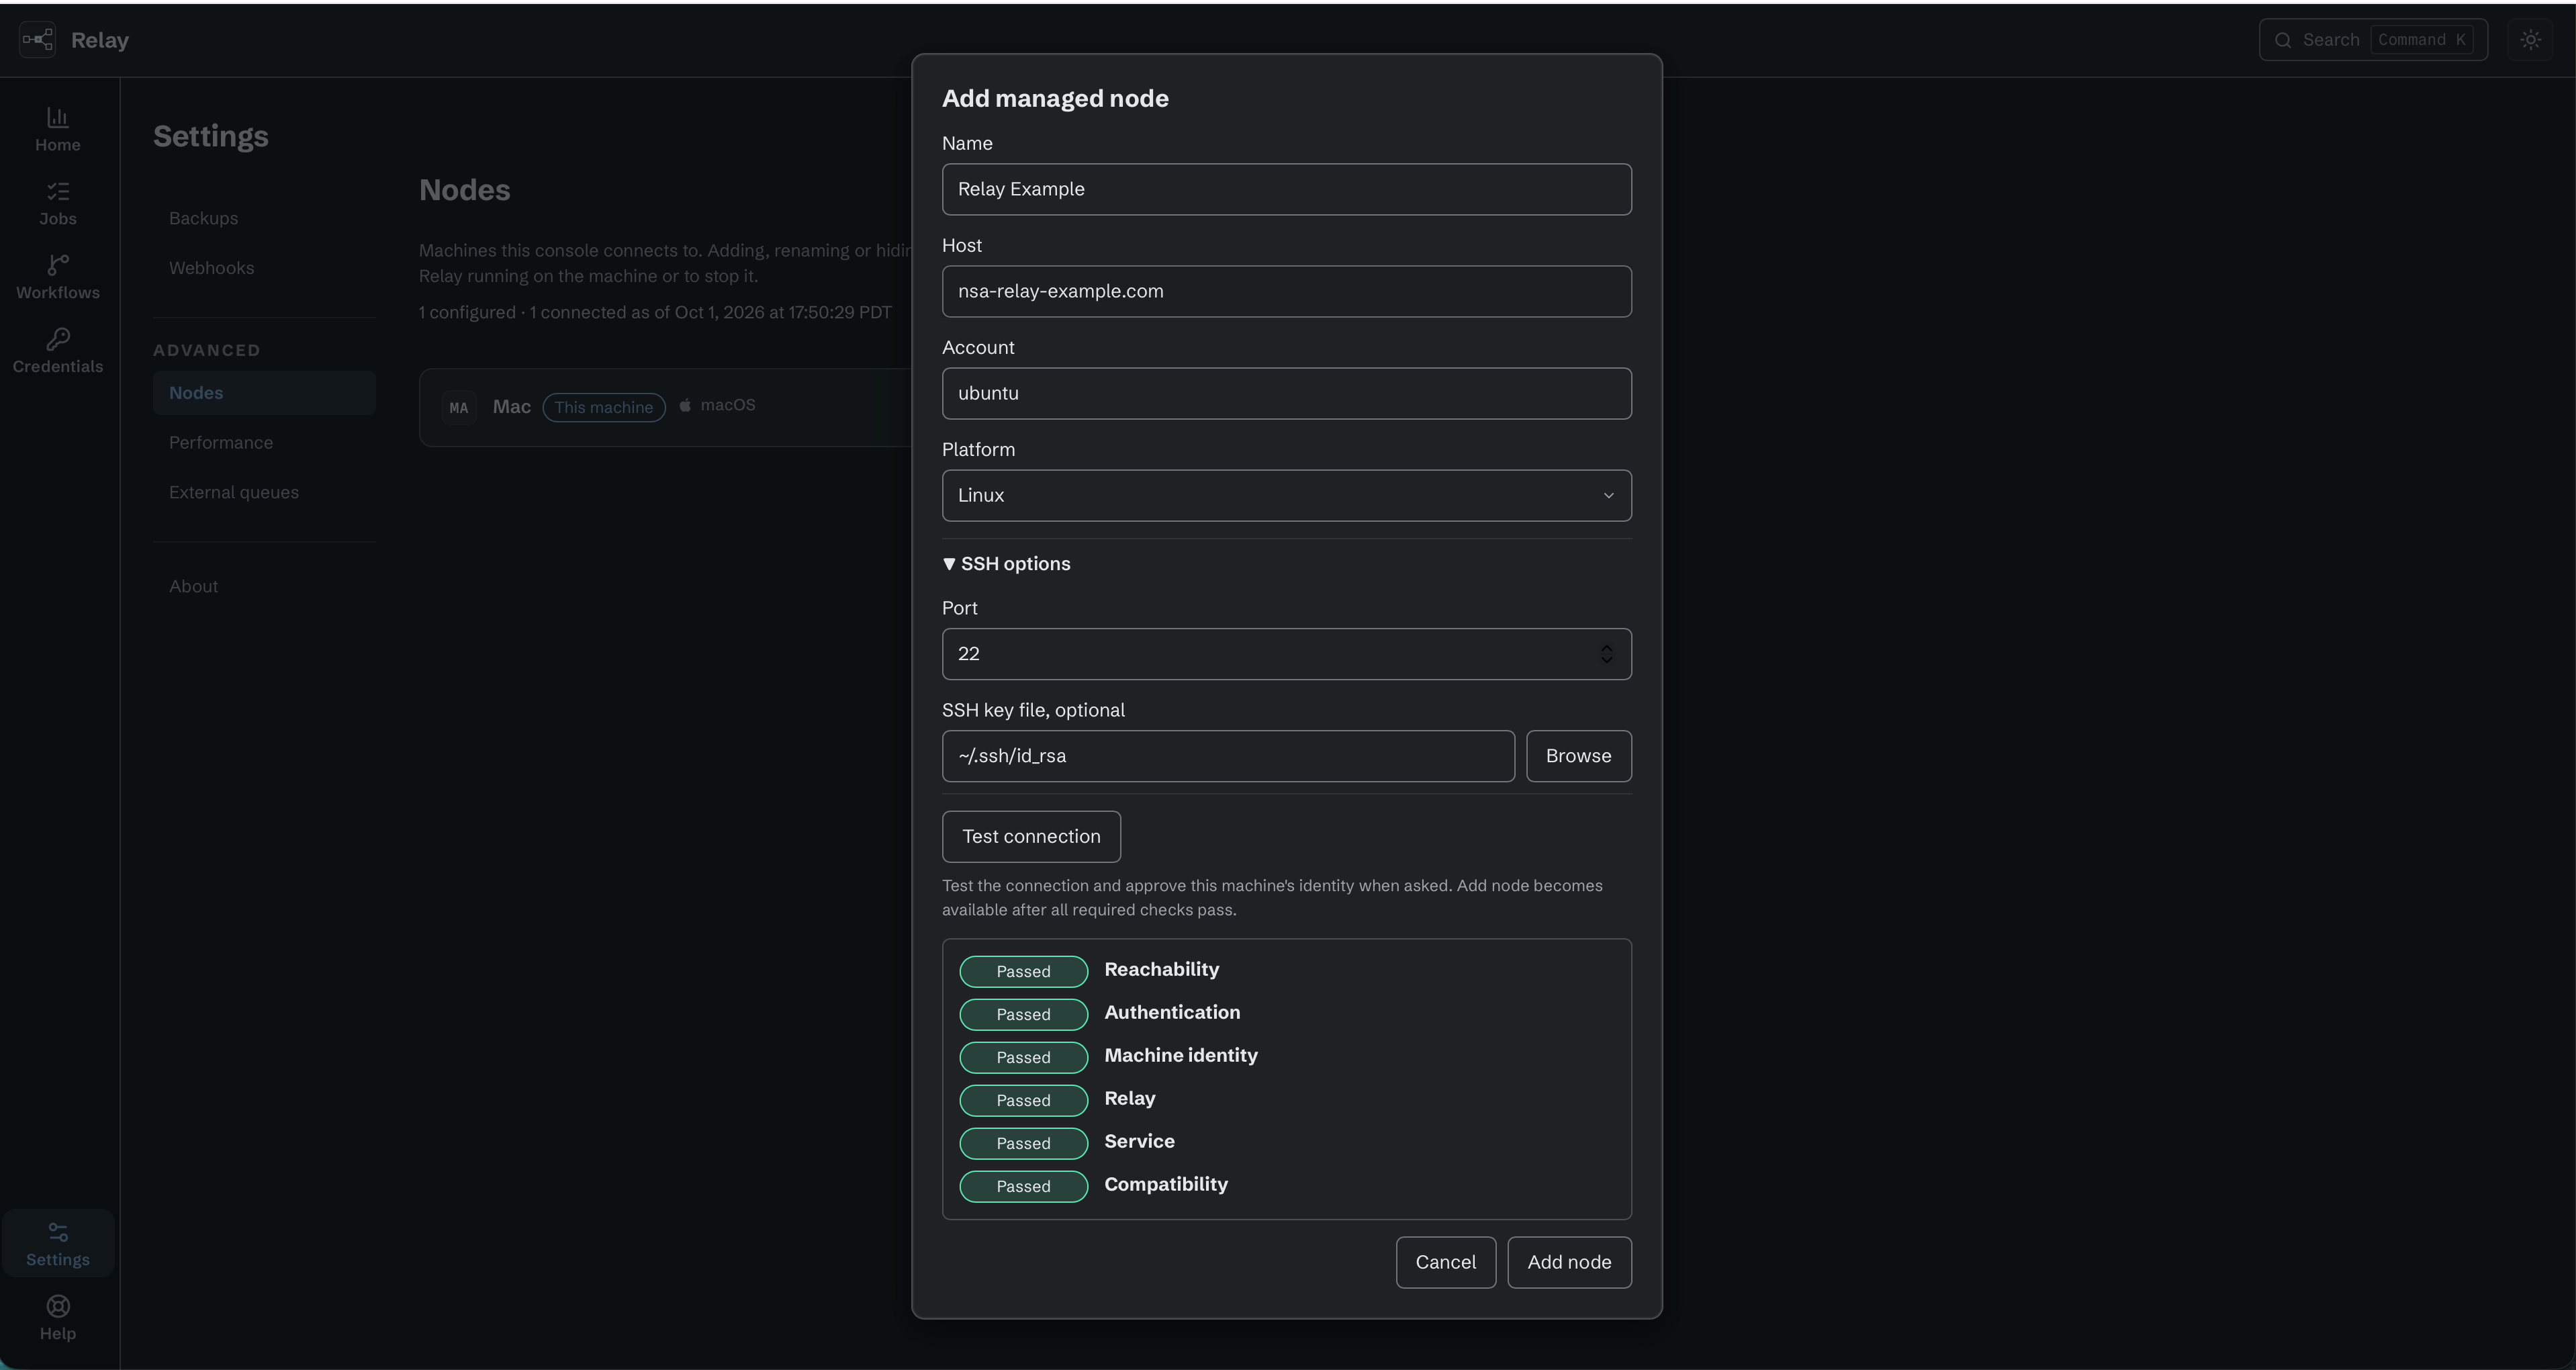Open the Platform dropdown showing Linux
Screen dimensions: 2576x1370
click(1286, 496)
